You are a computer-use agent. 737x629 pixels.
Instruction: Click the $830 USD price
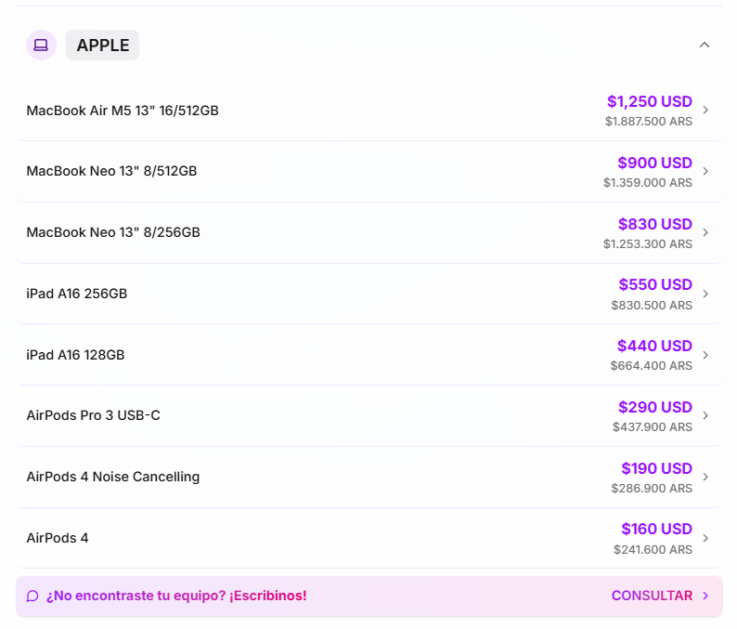(655, 224)
